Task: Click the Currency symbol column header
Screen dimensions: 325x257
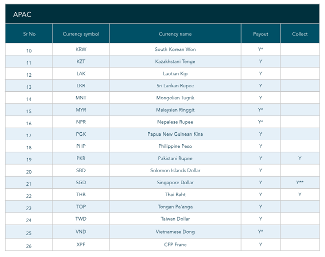Action: (80, 34)
